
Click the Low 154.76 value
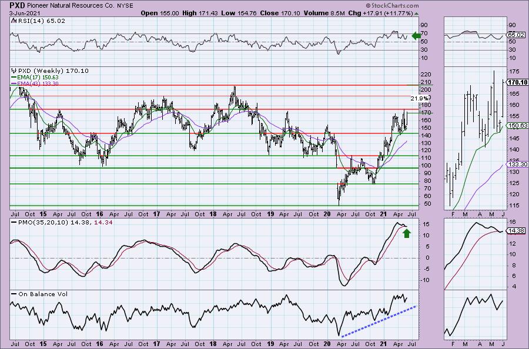point(239,13)
